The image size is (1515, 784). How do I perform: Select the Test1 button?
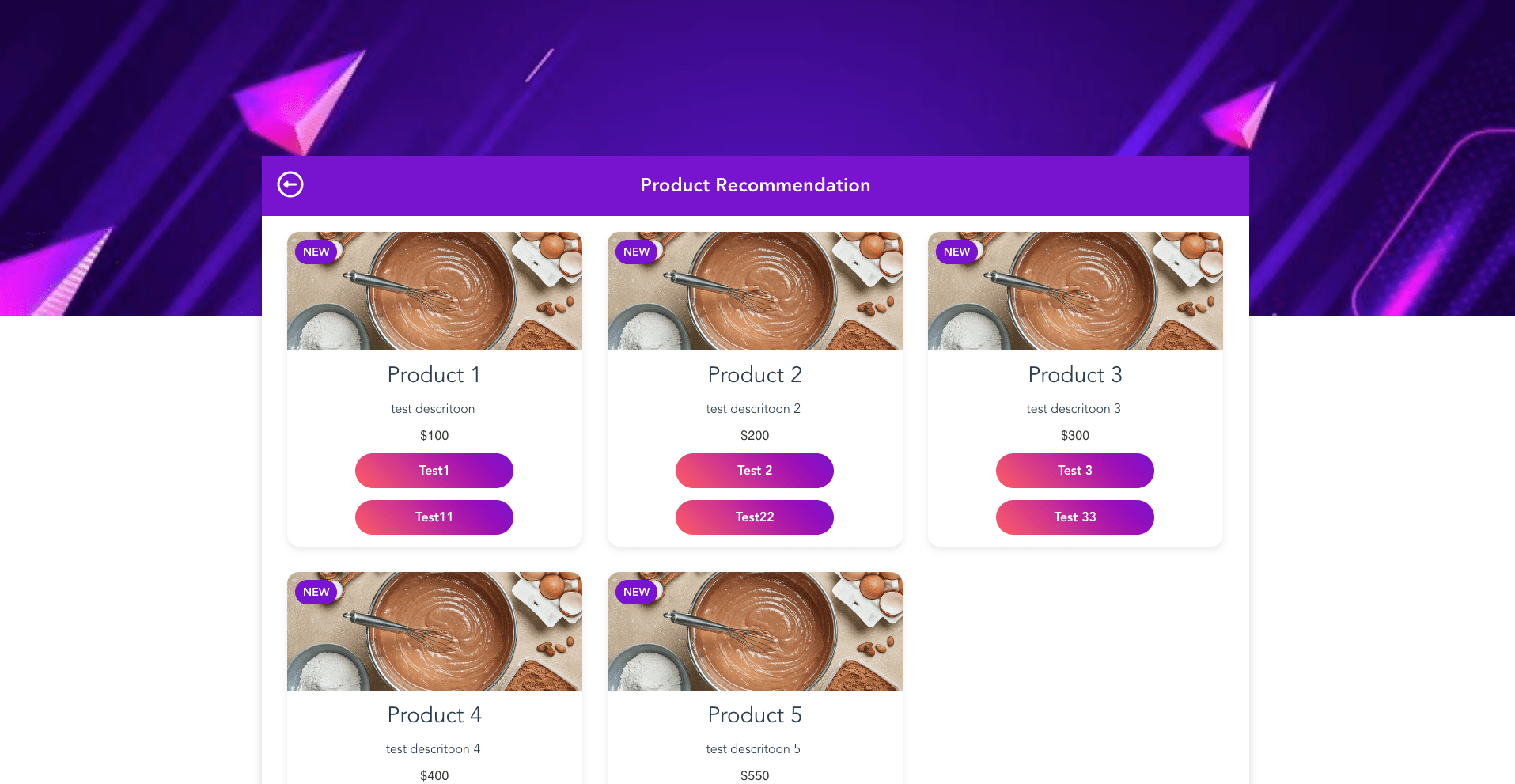[x=434, y=471]
